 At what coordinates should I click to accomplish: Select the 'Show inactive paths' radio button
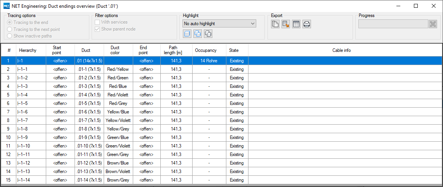pyautogui.click(x=10, y=36)
